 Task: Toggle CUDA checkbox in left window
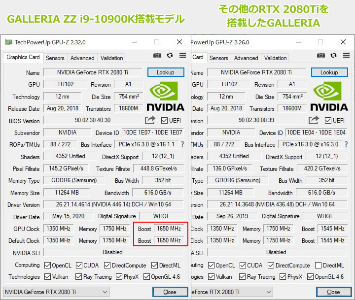pyautogui.click(x=79, y=265)
